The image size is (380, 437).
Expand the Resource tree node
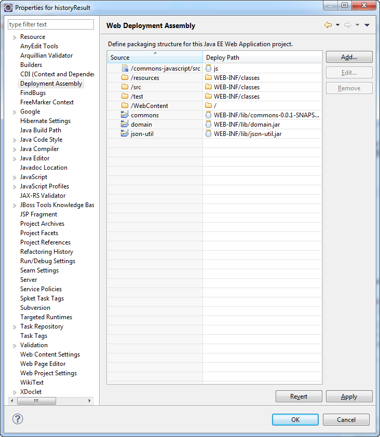click(x=15, y=37)
